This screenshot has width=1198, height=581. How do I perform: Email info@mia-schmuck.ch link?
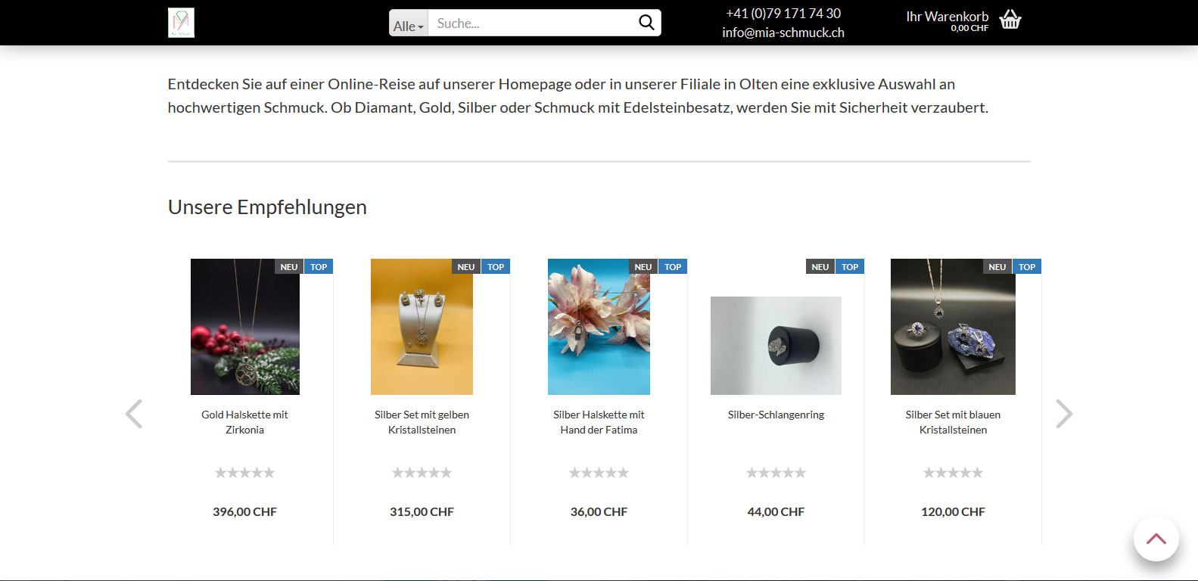[x=783, y=33]
